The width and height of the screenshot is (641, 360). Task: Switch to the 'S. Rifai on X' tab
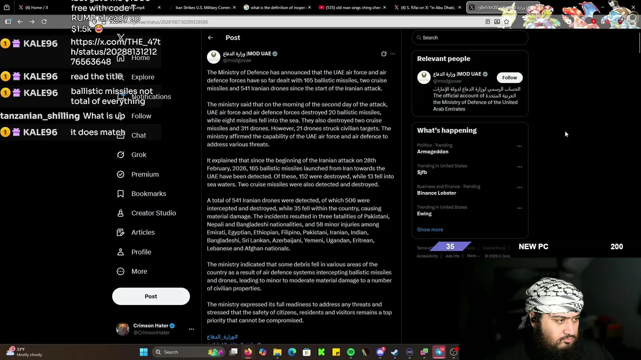click(427, 7)
